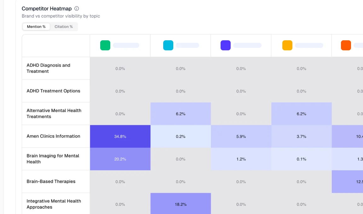Click the cyan competitor color chip

click(x=168, y=45)
